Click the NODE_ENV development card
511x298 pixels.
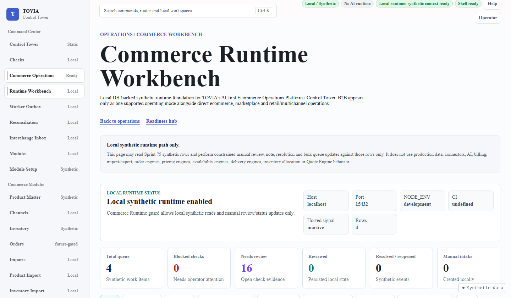pos(423,201)
